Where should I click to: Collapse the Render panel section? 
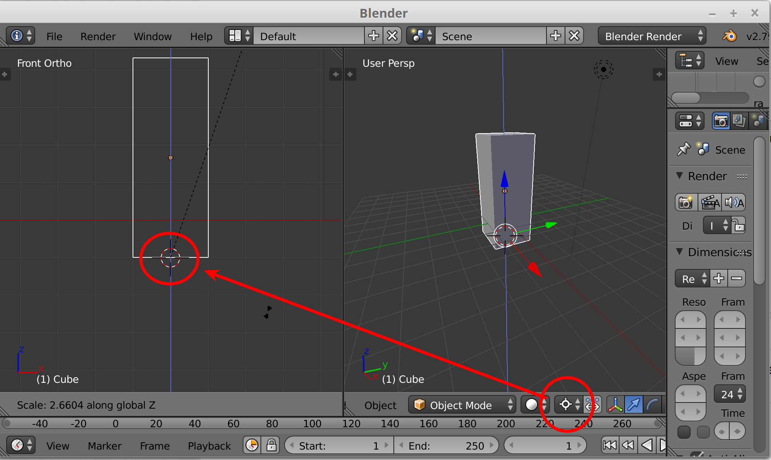click(680, 176)
